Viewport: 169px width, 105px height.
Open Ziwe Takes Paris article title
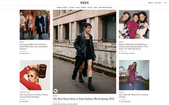134,96
